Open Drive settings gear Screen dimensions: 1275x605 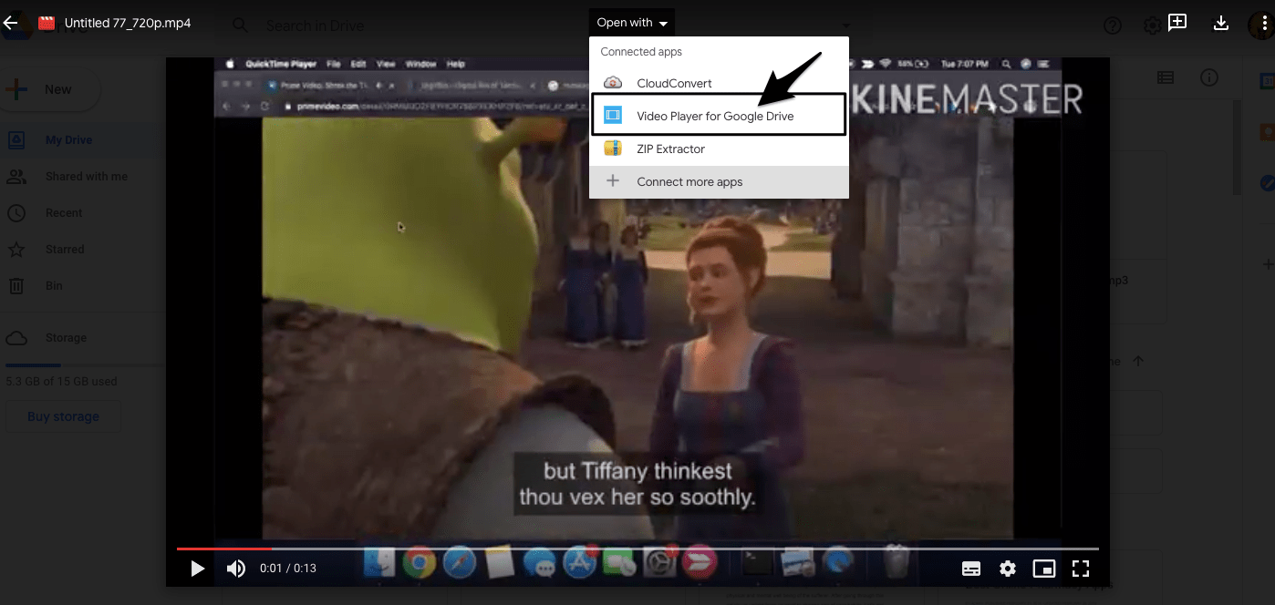[x=1151, y=26]
